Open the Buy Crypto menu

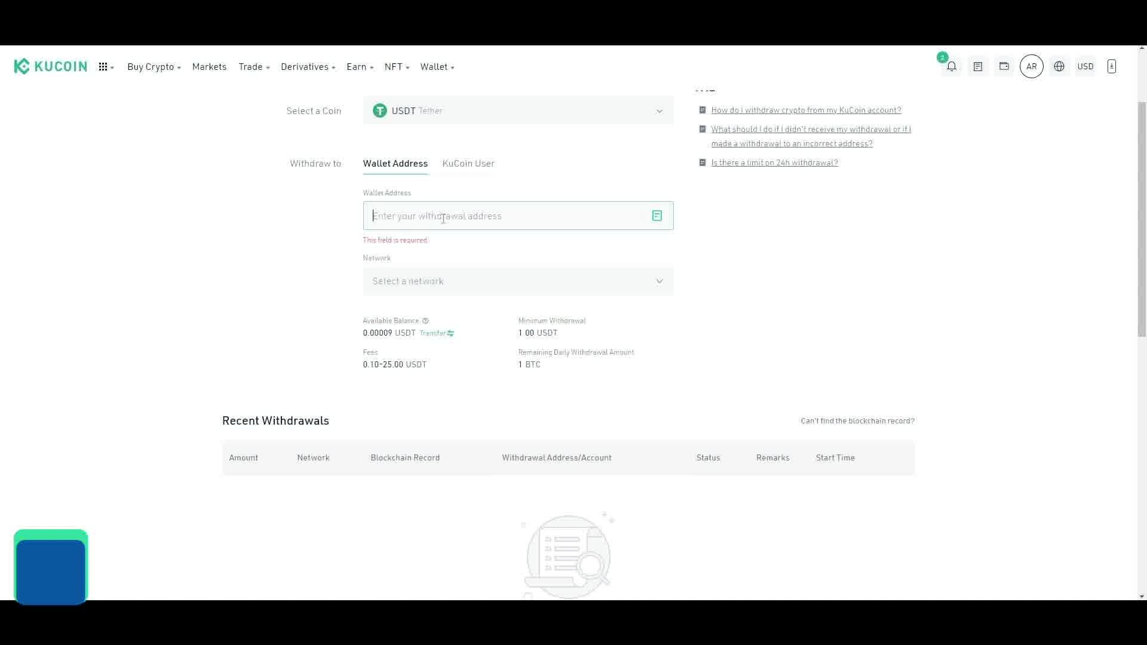[154, 67]
